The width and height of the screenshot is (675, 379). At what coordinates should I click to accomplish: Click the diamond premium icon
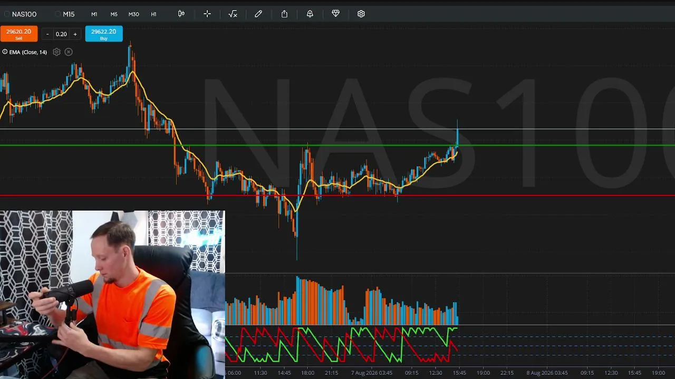(x=335, y=14)
